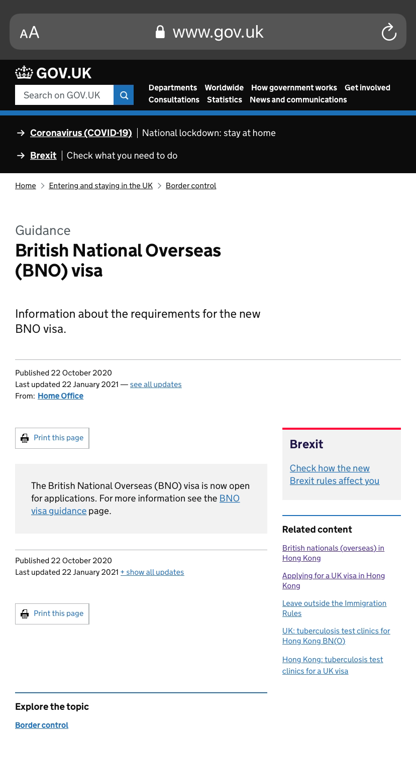Open How government works
416x761 pixels.
(294, 88)
